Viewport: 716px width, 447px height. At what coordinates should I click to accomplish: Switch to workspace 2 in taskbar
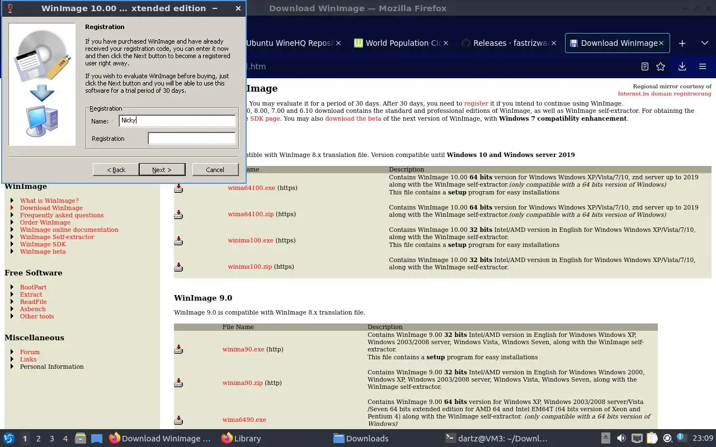(39, 439)
